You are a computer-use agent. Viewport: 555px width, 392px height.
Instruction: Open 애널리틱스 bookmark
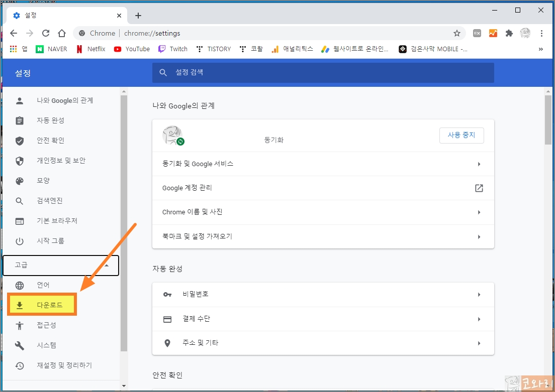coord(293,49)
